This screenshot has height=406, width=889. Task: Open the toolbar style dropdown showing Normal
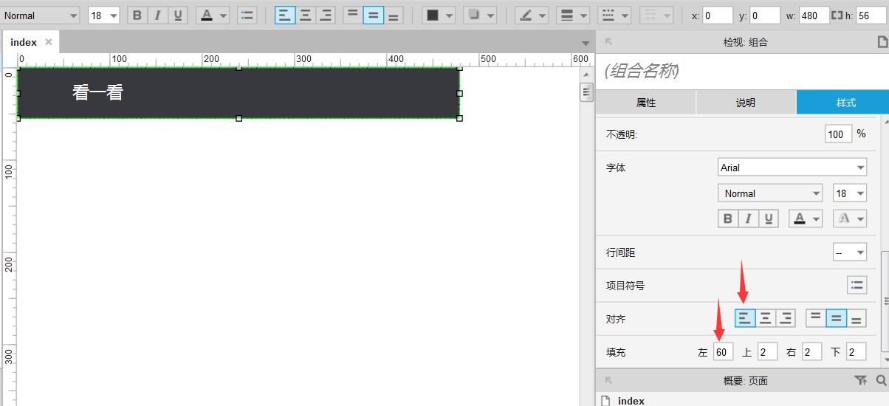[41, 16]
